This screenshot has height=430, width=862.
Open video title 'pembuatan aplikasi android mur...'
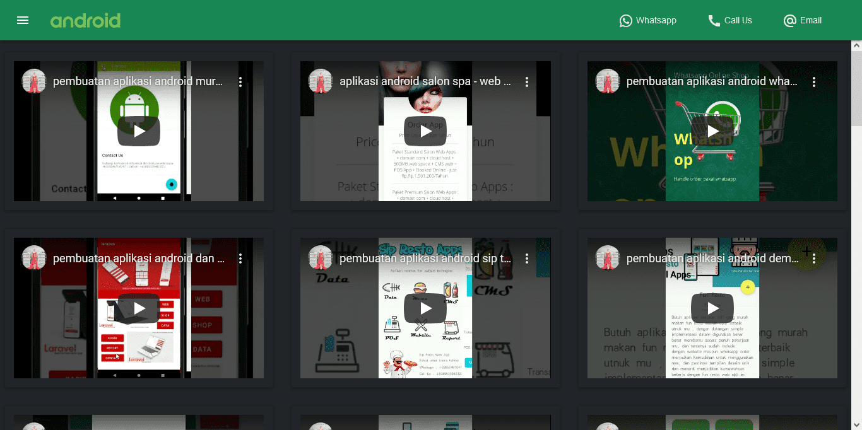[x=138, y=82]
